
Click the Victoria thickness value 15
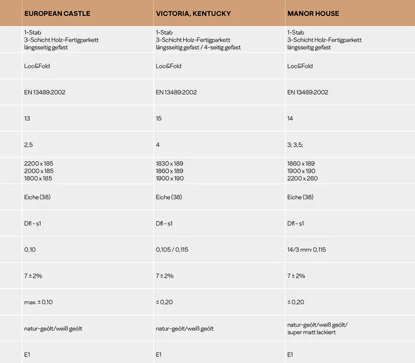point(159,118)
